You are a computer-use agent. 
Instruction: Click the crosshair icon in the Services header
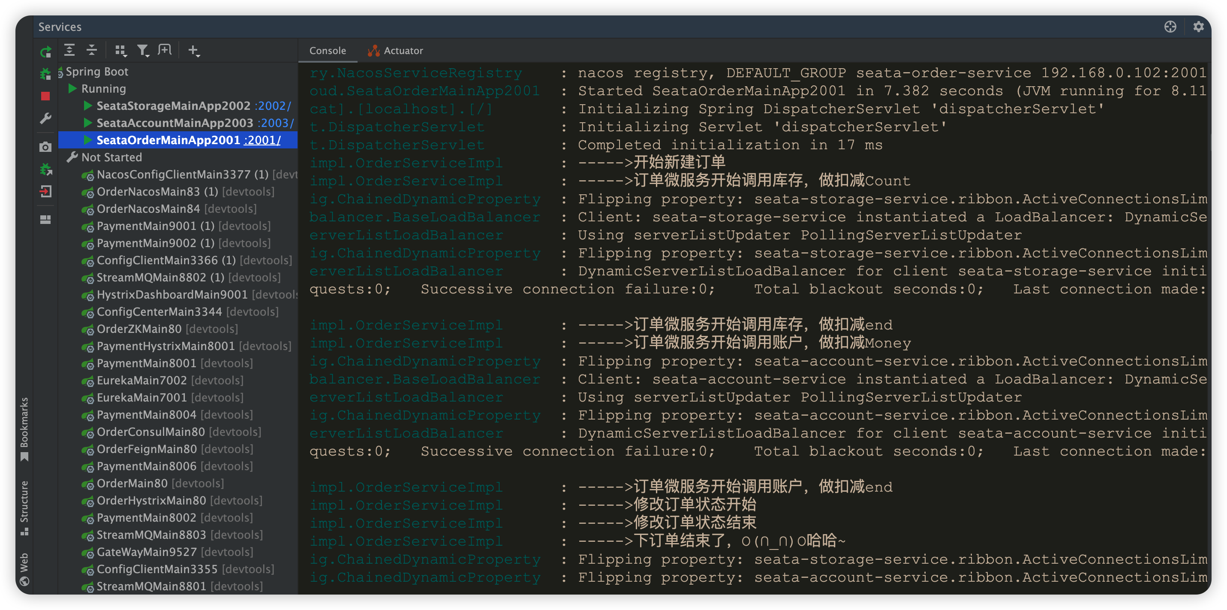click(x=1170, y=27)
